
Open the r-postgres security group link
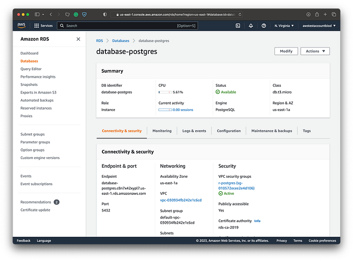(x=237, y=185)
